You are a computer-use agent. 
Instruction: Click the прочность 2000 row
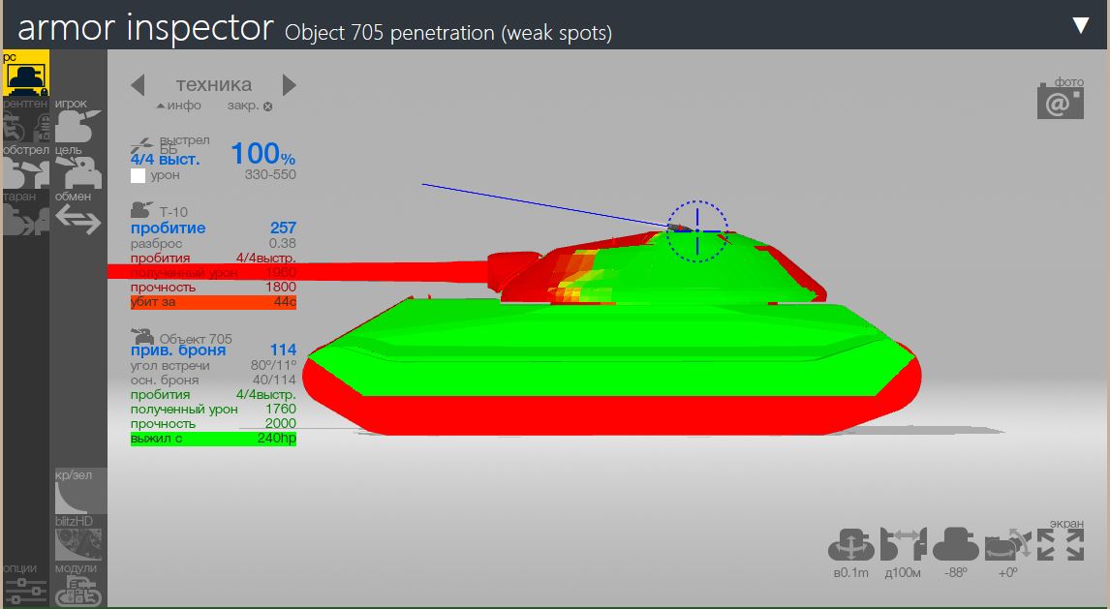point(213,424)
